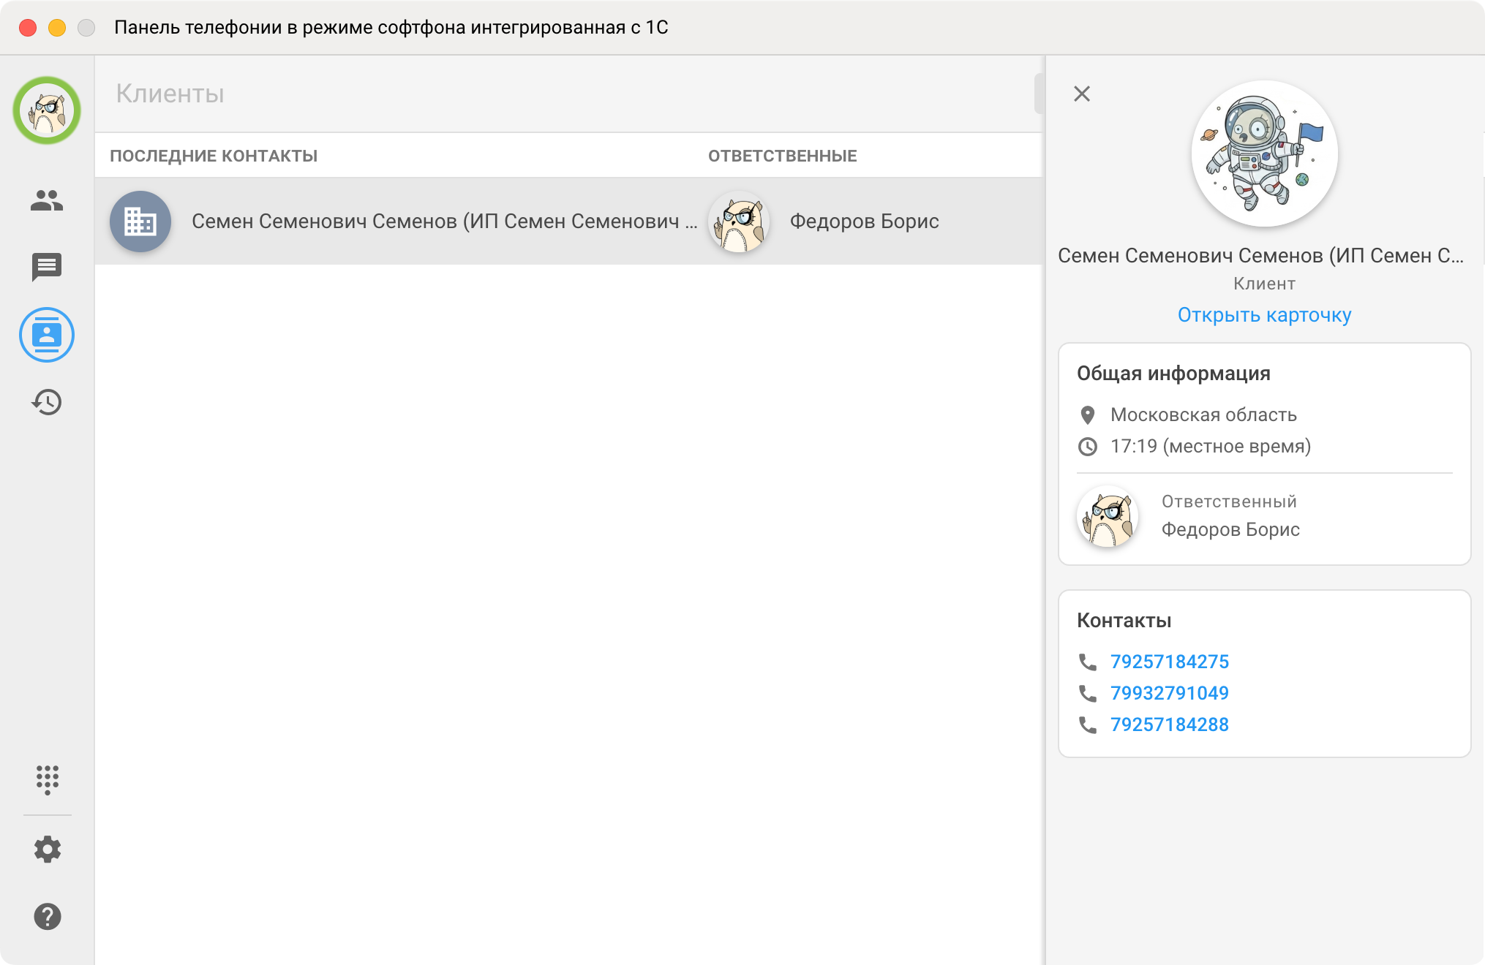Click the ОТВЕТСТВЕННЫЕ column header

point(782,156)
